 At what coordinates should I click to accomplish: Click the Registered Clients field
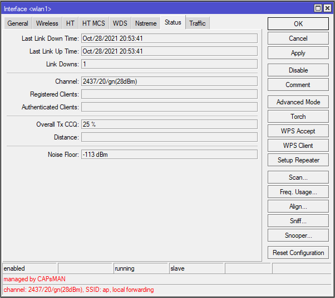click(x=169, y=94)
